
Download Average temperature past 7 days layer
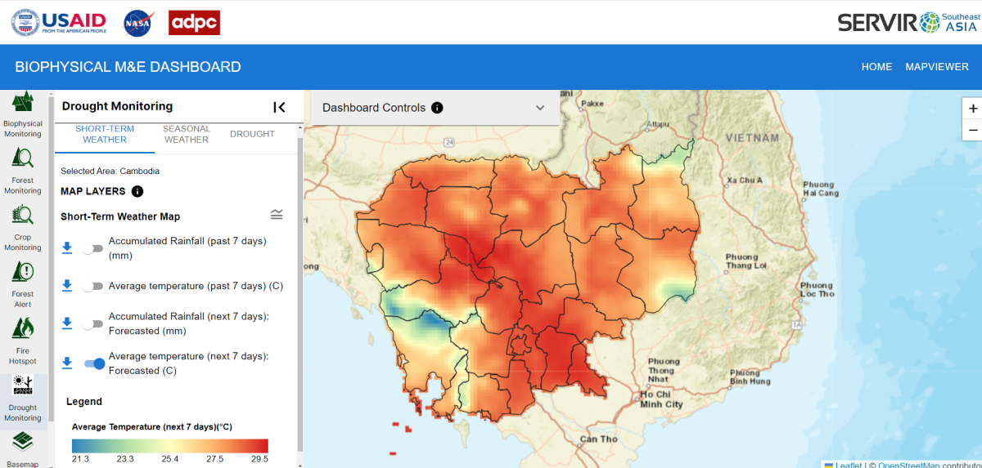click(68, 286)
